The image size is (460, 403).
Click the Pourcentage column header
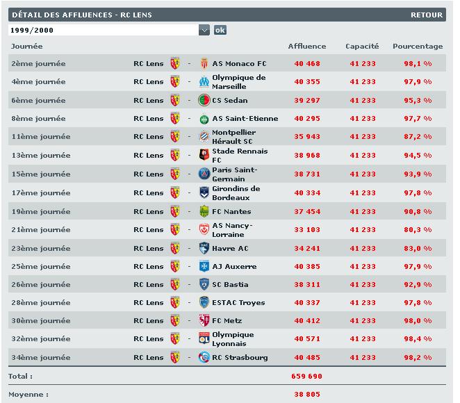tap(417, 47)
